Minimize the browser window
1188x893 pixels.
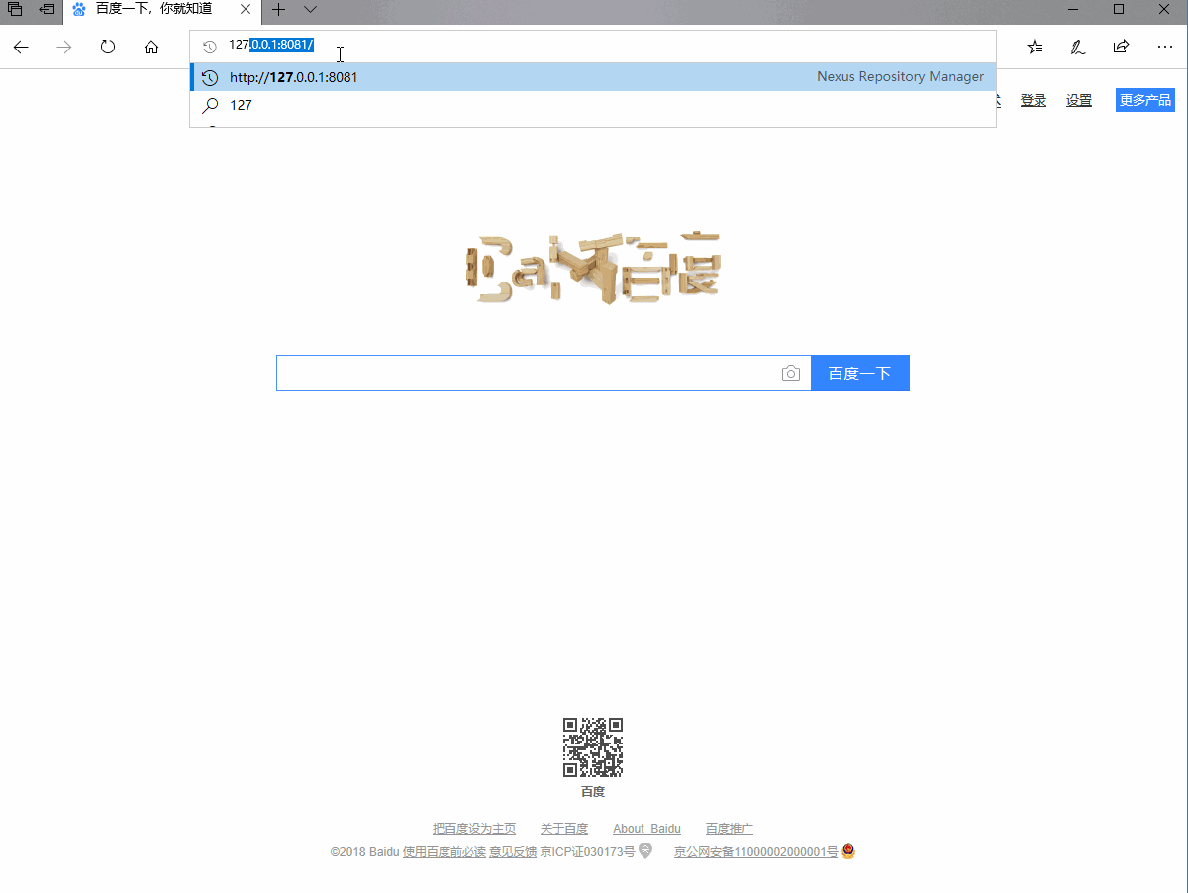(x=1073, y=9)
